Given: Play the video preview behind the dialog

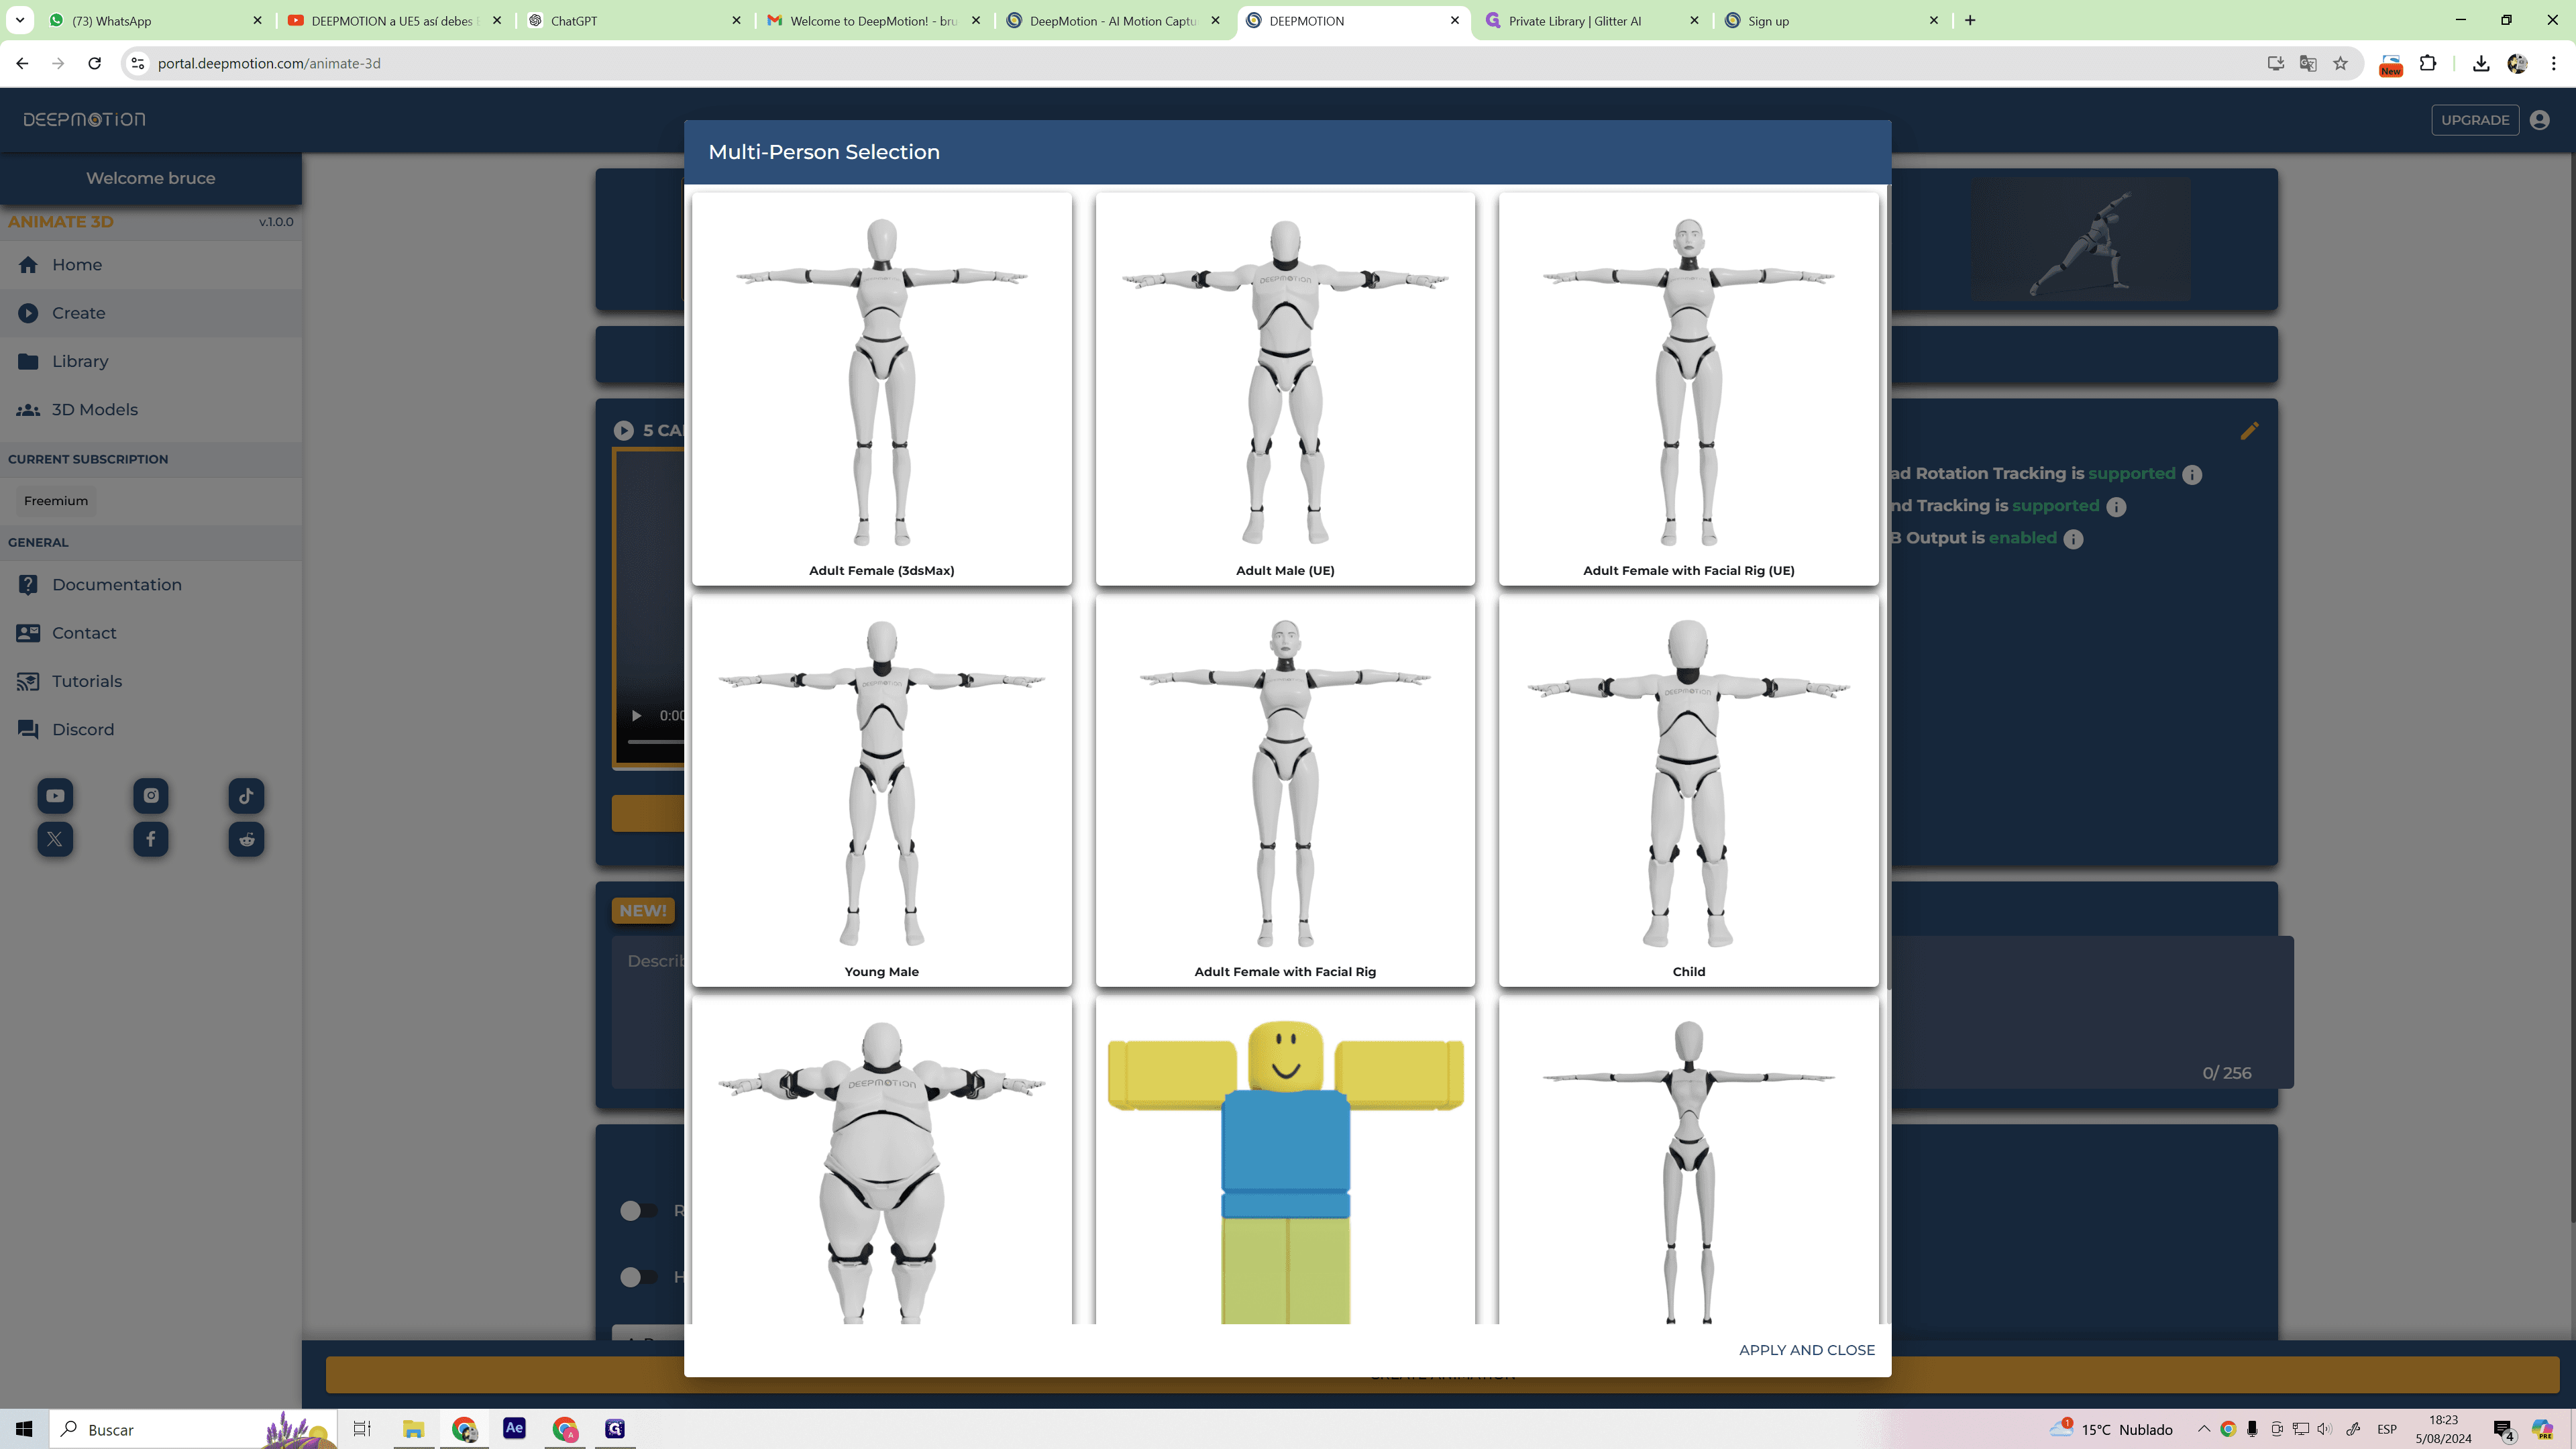Looking at the screenshot, I should pyautogui.click(x=636, y=716).
